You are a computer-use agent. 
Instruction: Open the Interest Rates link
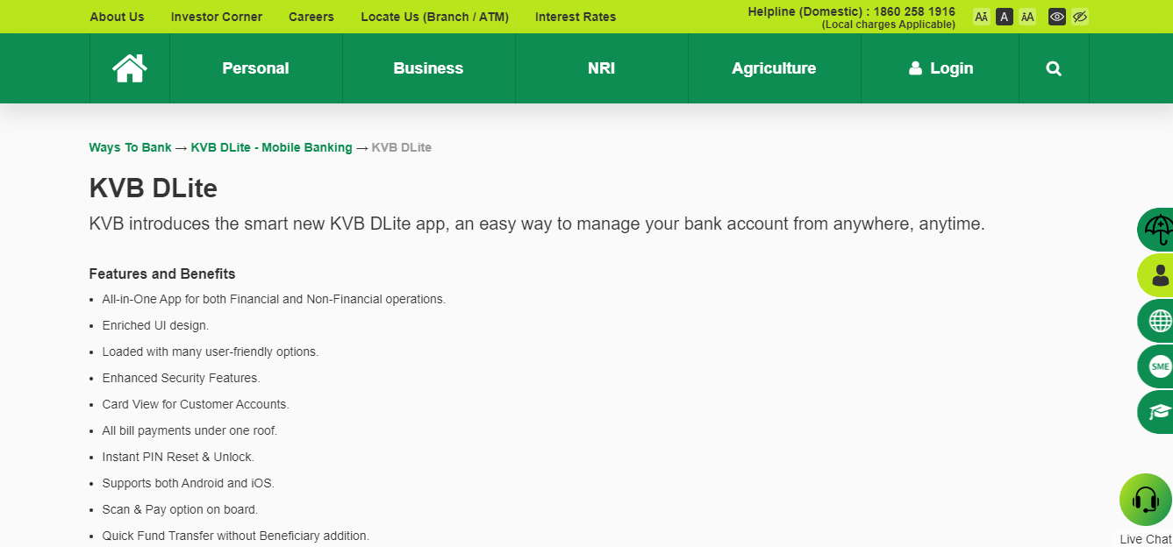575,17
